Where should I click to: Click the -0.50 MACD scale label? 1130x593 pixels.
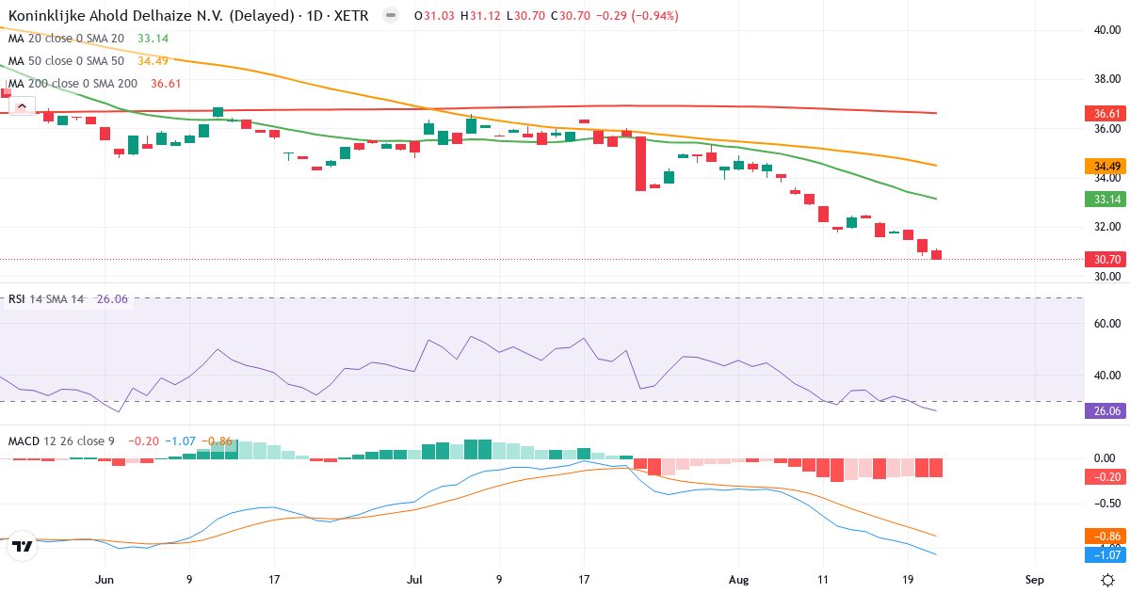(x=1106, y=502)
